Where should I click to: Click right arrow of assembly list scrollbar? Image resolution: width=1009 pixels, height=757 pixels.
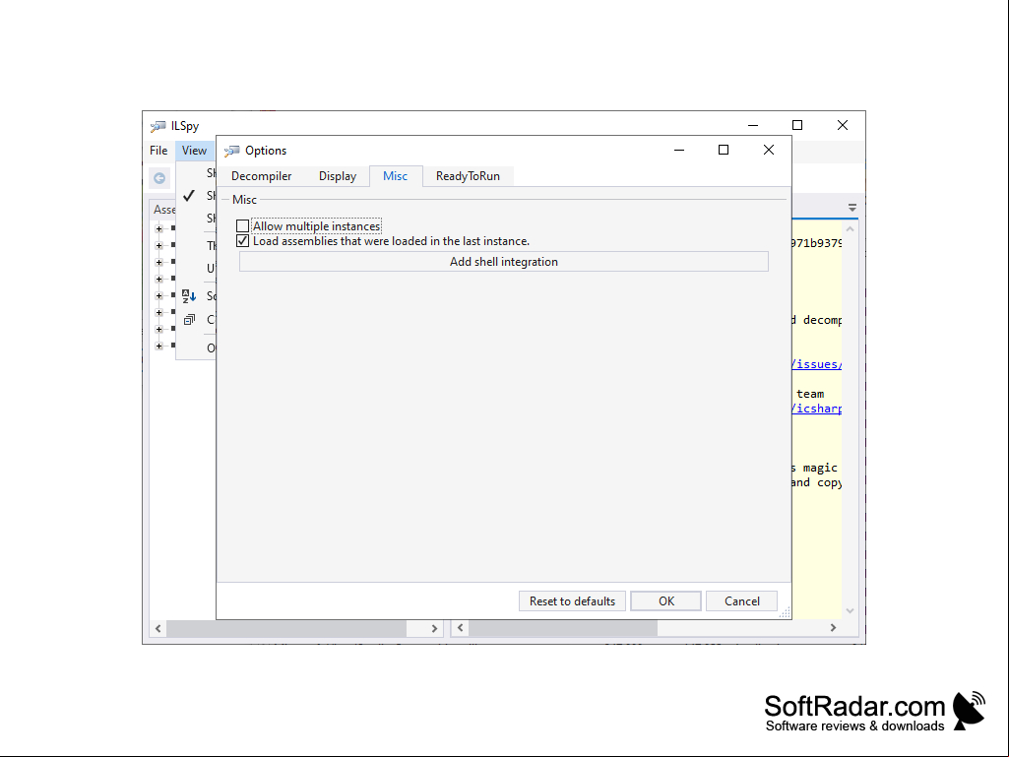coord(434,628)
